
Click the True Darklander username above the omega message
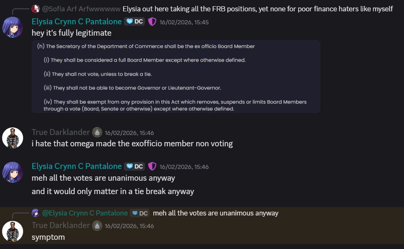pos(60,132)
